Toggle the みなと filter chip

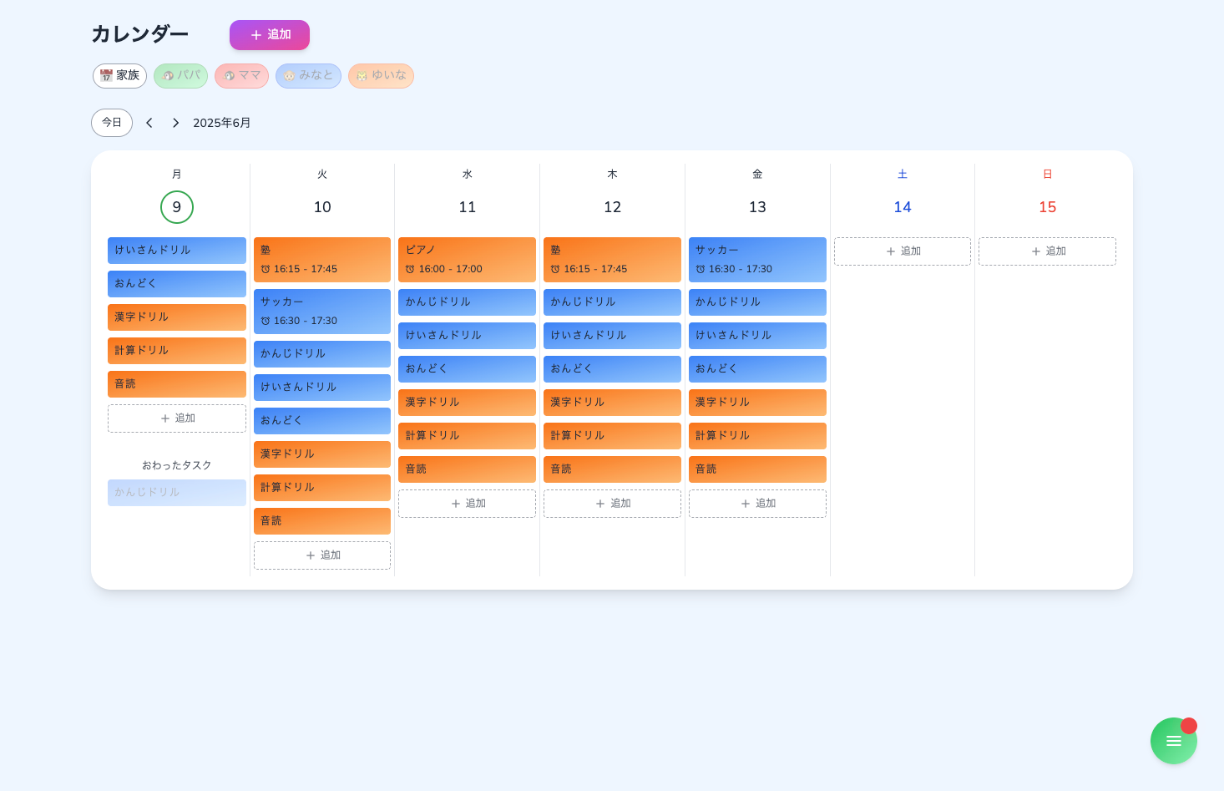(308, 76)
